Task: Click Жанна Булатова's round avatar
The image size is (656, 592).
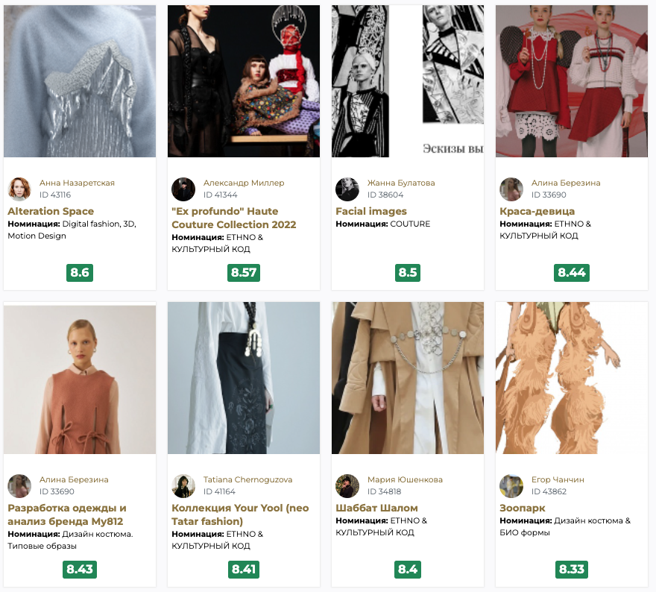Action: [x=347, y=189]
